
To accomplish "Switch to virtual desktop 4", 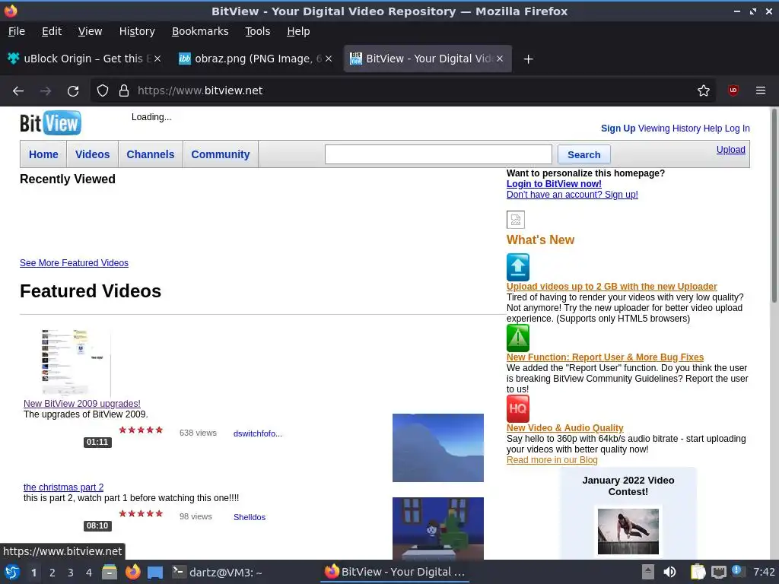I will click(89, 573).
